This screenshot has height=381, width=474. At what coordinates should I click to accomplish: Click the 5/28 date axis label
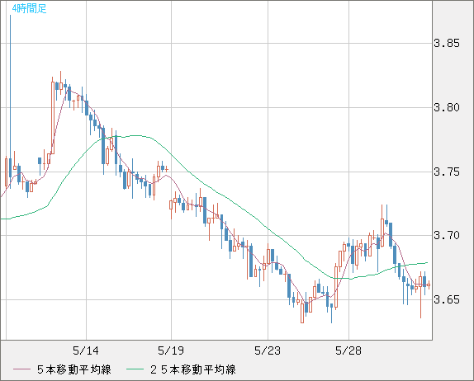click(x=348, y=350)
